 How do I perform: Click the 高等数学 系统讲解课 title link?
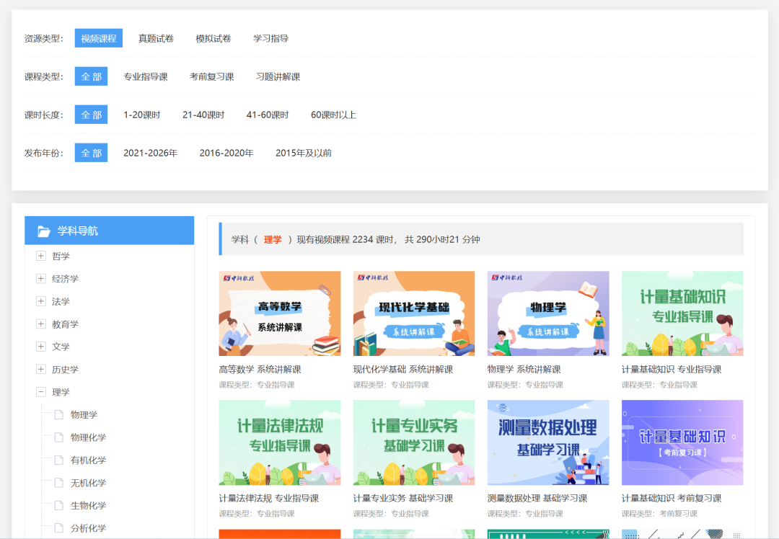(260, 369)
